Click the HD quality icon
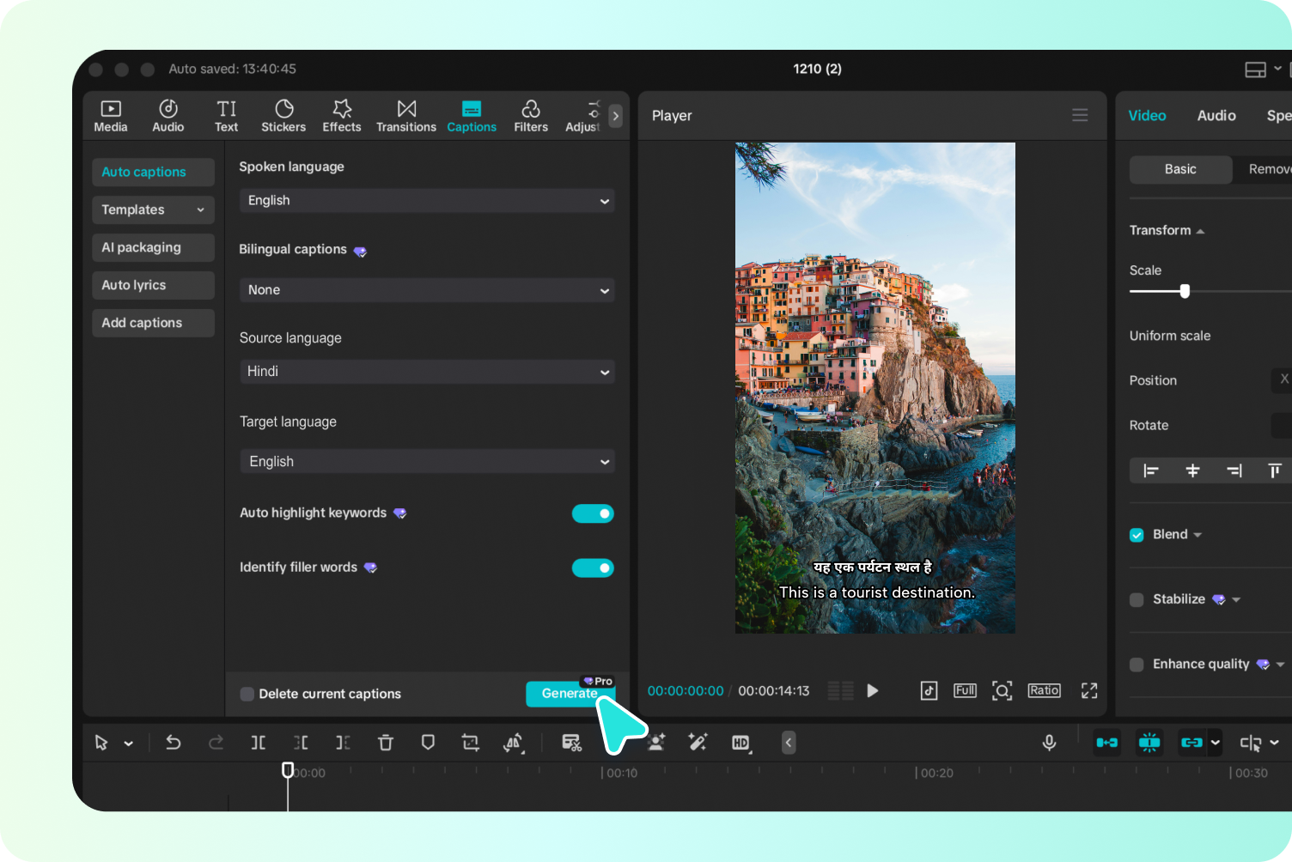This screenshot has width=1292, height=862. pos(740,744)
